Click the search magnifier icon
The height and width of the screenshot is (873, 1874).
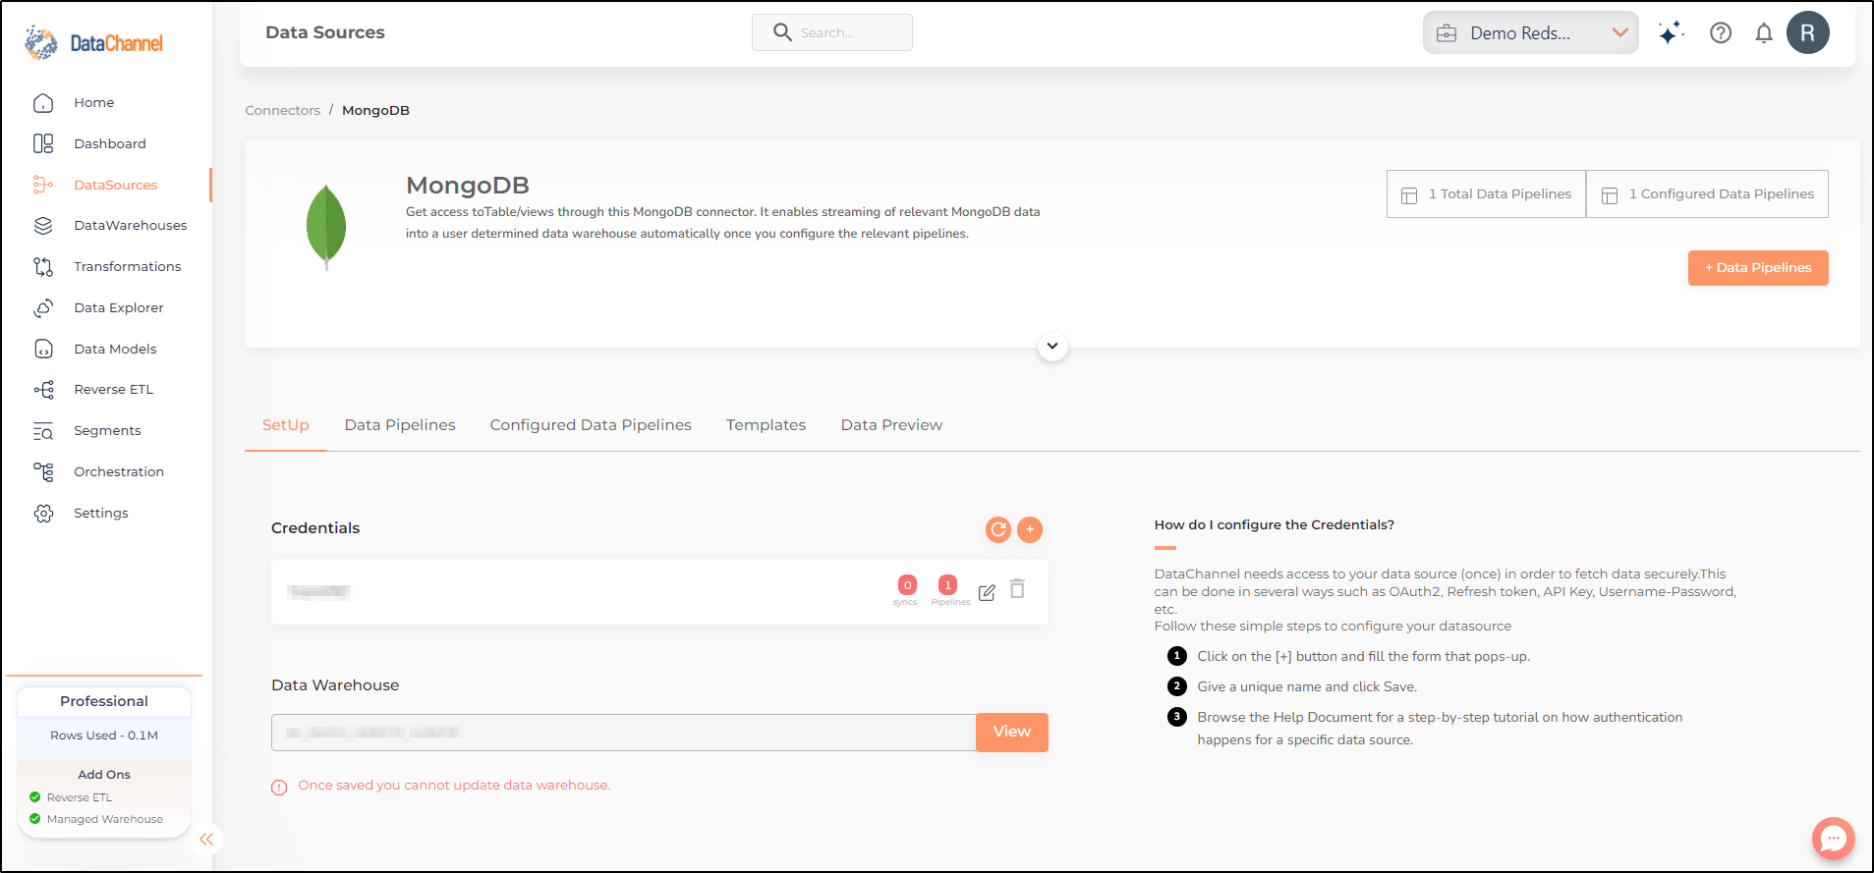(782, 32)
